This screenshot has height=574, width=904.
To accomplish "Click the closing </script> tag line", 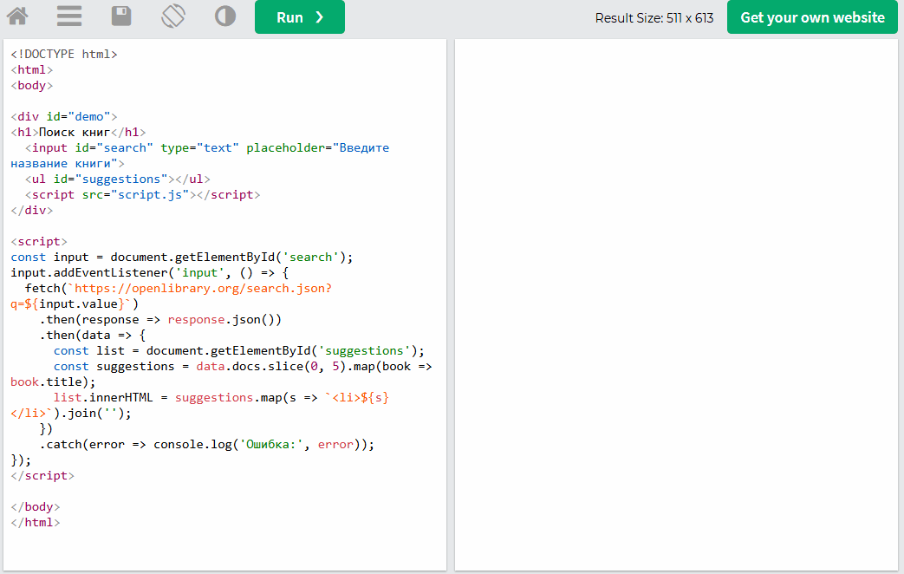I will (x=42, y=475).
